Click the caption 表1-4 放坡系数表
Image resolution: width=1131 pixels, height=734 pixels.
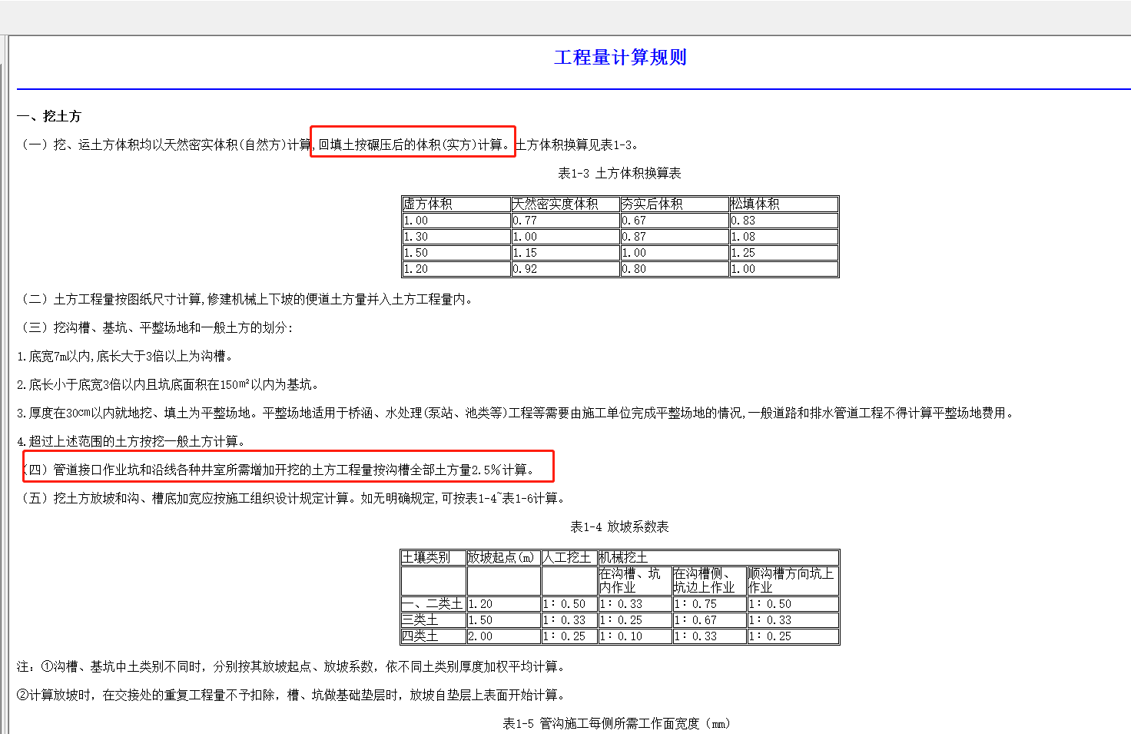coord(619,526)
